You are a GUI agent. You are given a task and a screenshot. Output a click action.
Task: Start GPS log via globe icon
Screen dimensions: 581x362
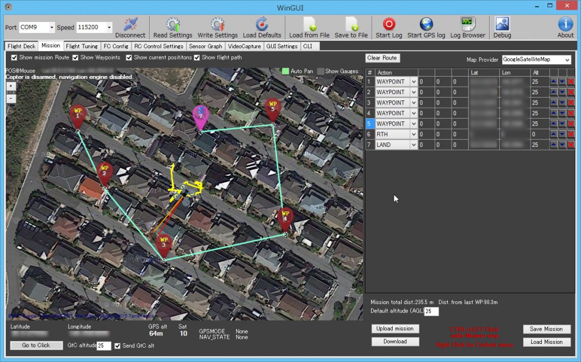click(x=426, y=24)
